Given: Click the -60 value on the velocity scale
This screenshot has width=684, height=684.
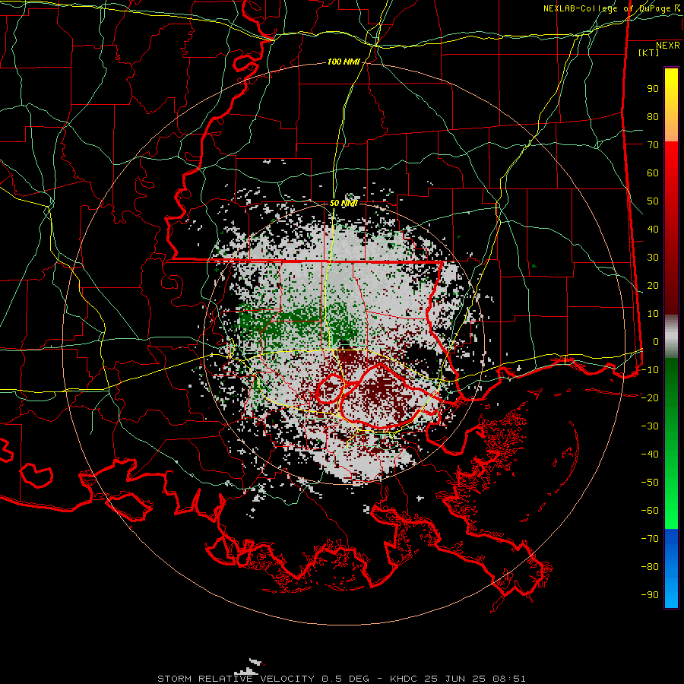Looking at the screenshot, I should click(650, 511).
